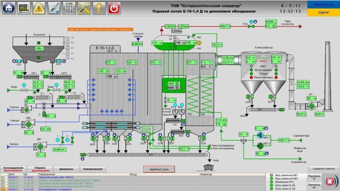Screen dimensions: 340x191
Task: Open the Пожежогасіння screen
Action: 93,169
